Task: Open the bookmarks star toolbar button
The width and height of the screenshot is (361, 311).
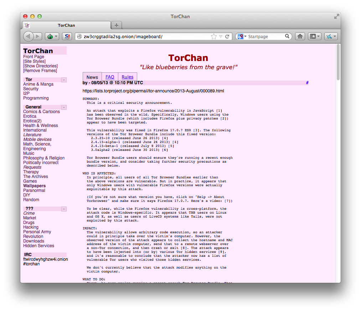Action: pos(313,36)
